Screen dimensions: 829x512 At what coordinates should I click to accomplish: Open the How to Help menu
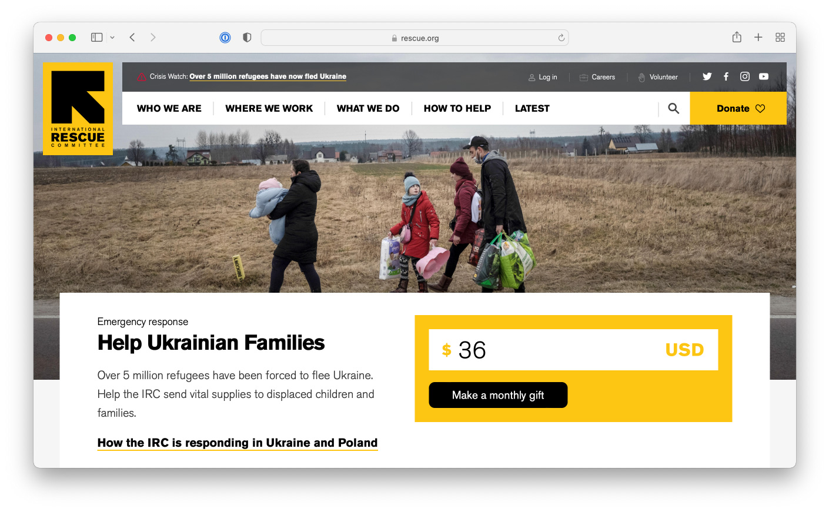pos(457,108)
